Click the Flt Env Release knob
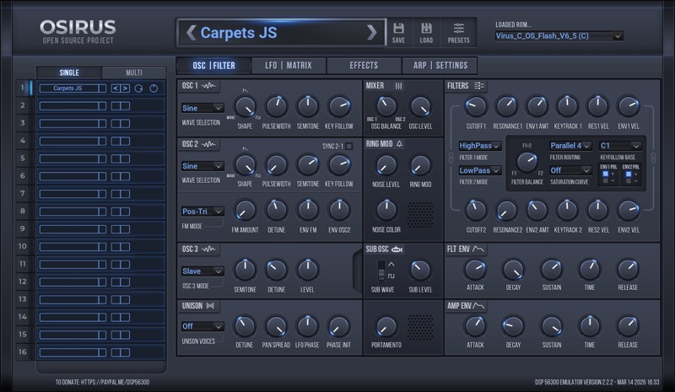Screen dimensions: 675x392 click(x=628, y=270)
